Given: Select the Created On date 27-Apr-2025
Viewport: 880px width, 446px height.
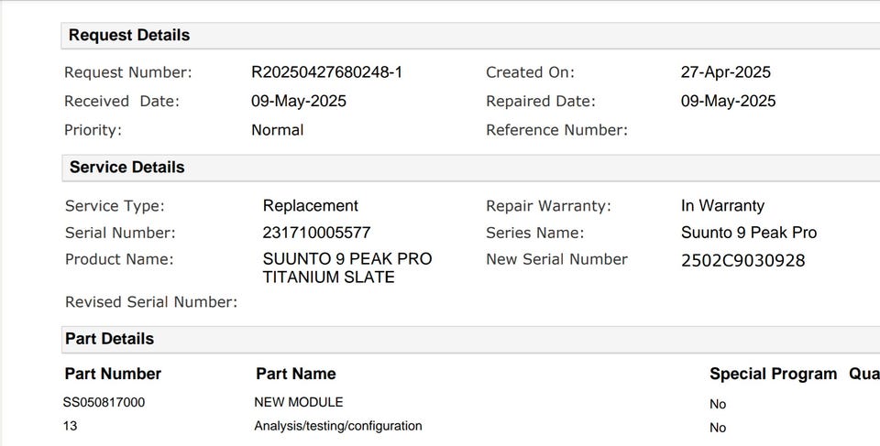Looking at the screenshot, I should 725,72.
